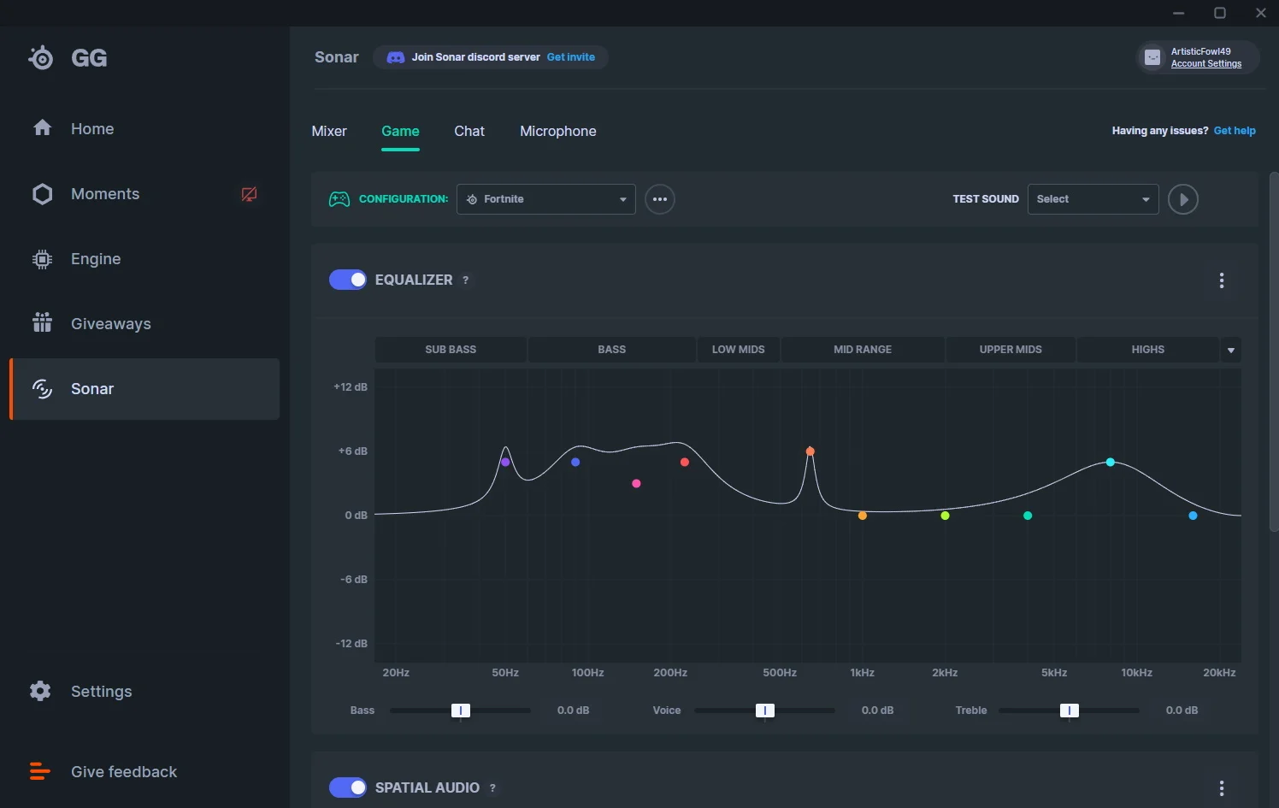1279x808 pixels.
Task: Open Spatial Audio three-dot options menu
Action: click(1222, 787)
